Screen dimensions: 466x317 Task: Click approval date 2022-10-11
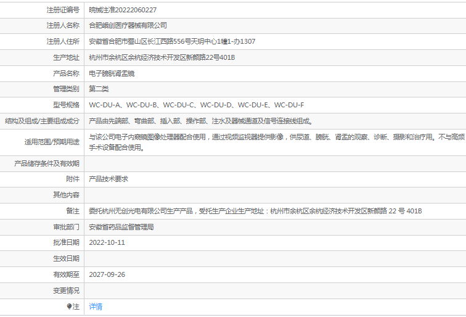(107, 242)
